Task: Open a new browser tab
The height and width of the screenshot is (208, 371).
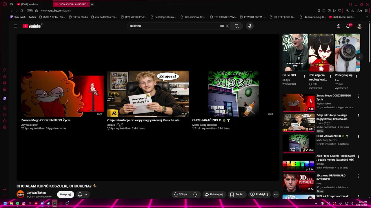Action: pyautogui.click(x=92, y=4)
